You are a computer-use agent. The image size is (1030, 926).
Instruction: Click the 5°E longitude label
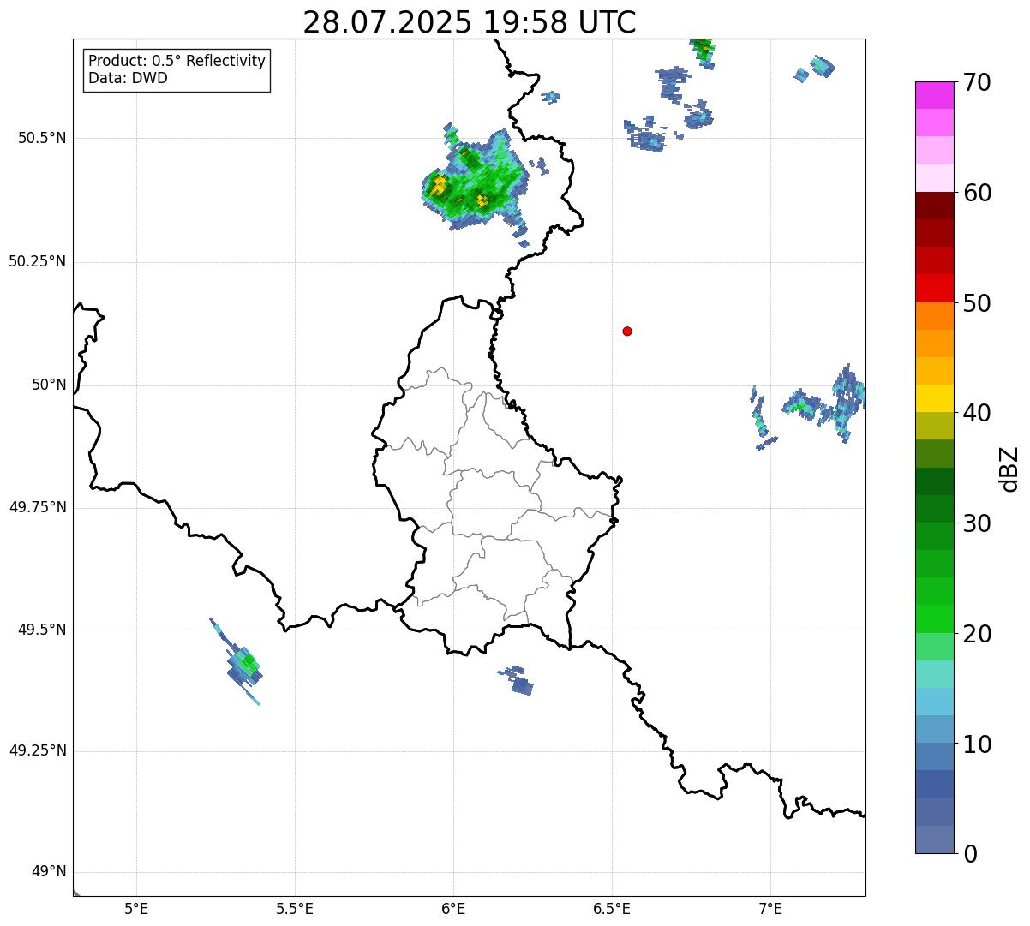136,909
